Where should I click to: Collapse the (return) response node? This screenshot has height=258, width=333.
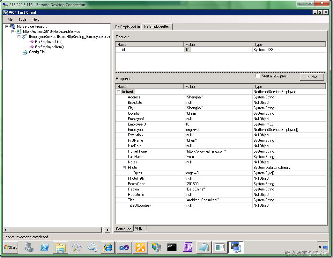pos(119,92)
